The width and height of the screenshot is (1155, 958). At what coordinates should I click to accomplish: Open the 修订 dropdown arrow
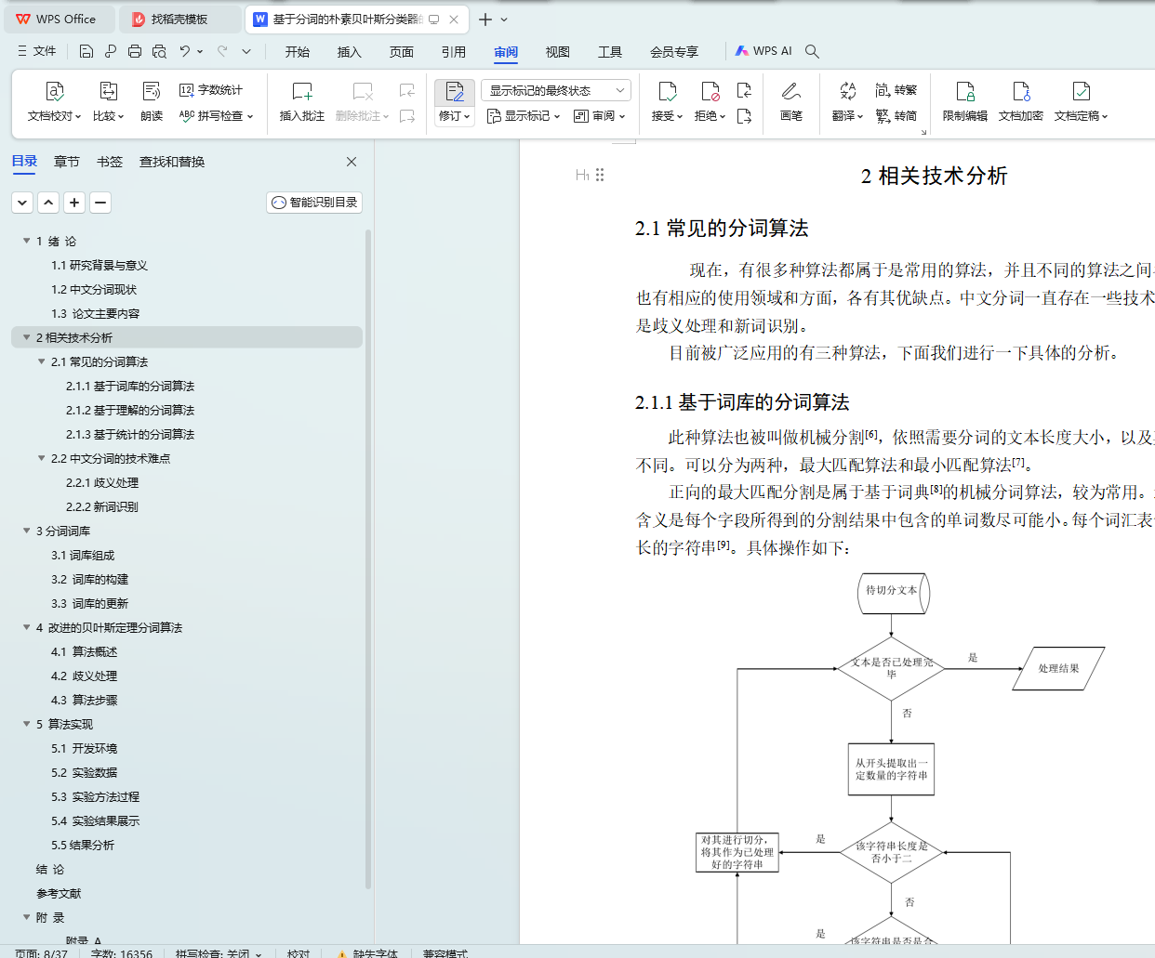(x=466, y=116)
